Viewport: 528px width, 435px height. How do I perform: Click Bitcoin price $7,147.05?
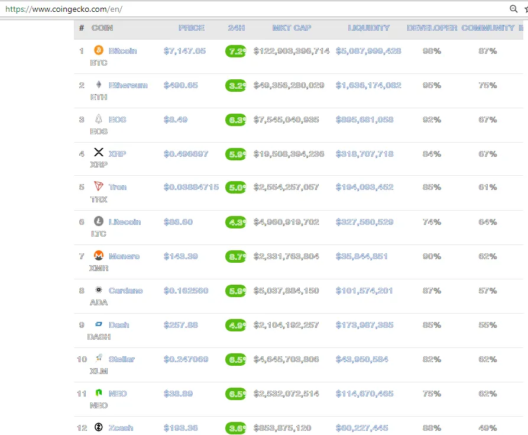pyautogui.click(x=184, y=51)
